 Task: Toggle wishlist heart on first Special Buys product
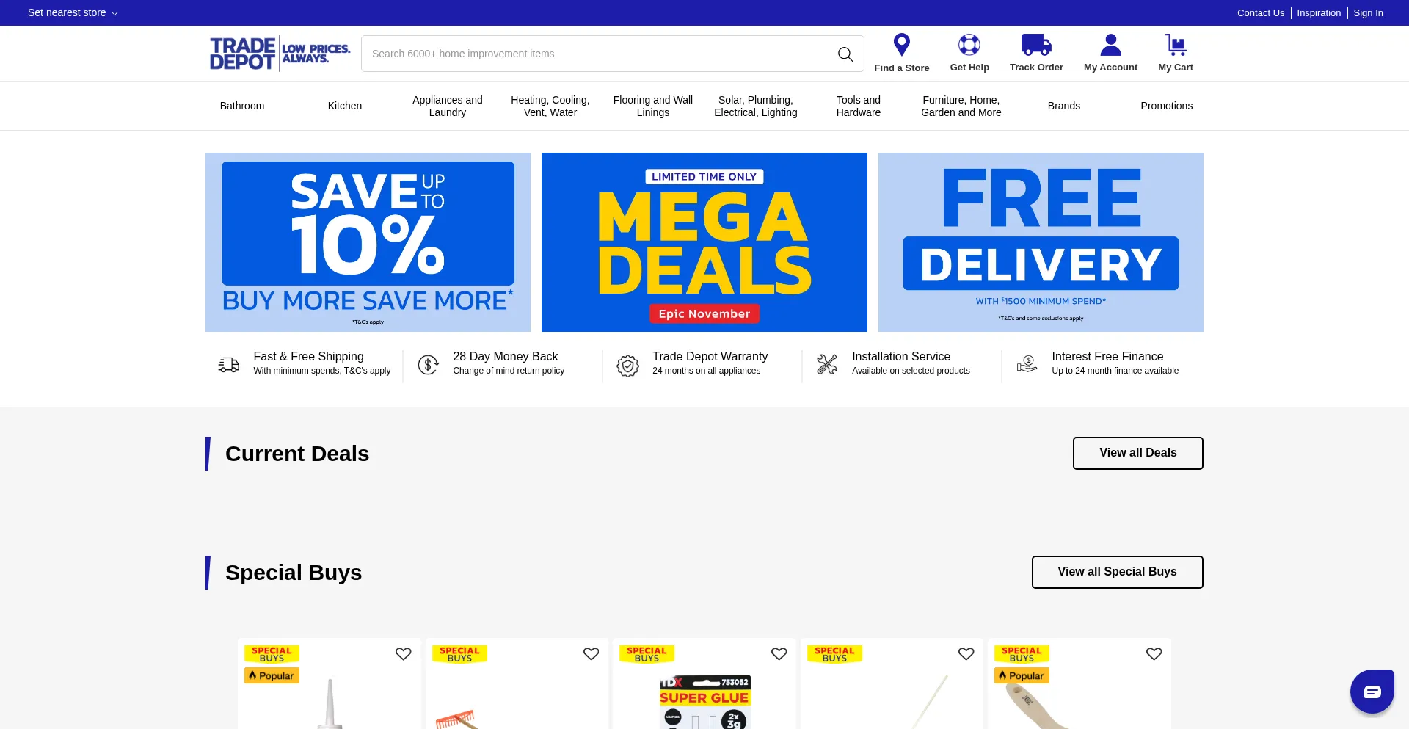click(x=404, y=653)
